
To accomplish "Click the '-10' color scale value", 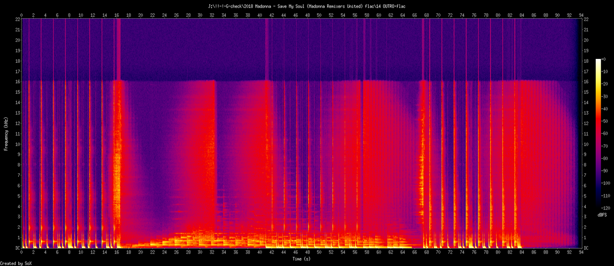I will pos(605,71).
